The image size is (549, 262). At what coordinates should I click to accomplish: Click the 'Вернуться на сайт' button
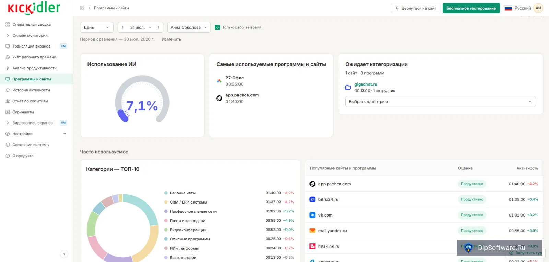[x=416, y=8]
